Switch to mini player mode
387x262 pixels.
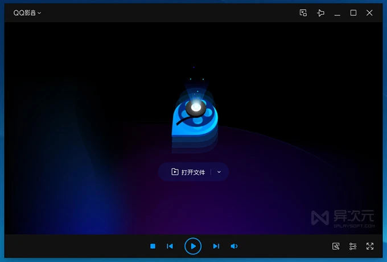tap(303, 12)
